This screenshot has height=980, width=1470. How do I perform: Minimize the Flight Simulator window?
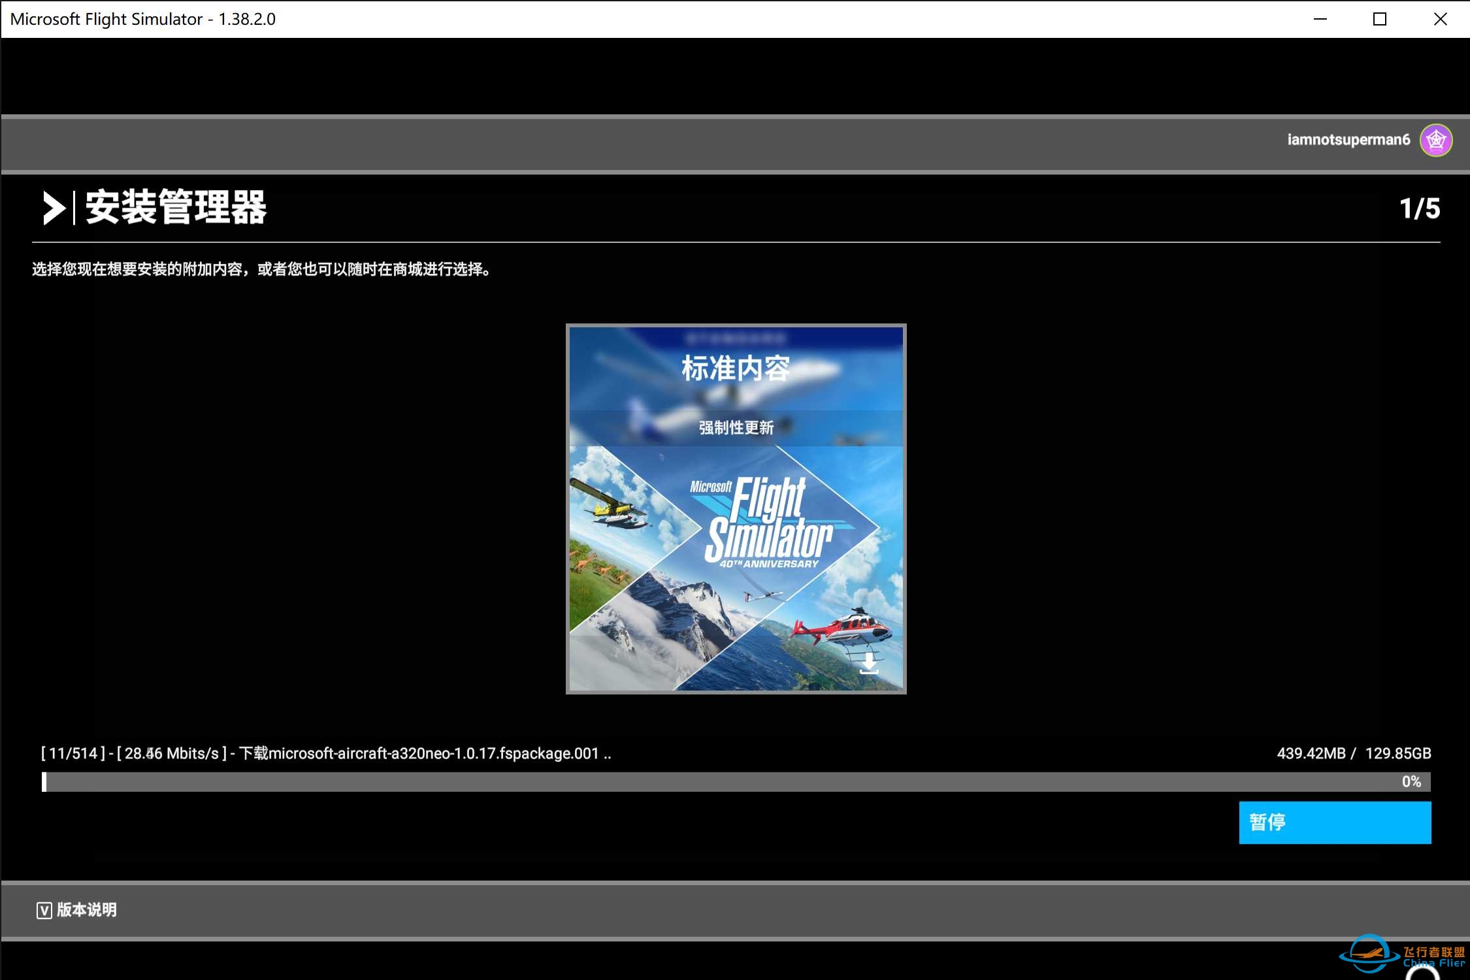[1320, 19]
